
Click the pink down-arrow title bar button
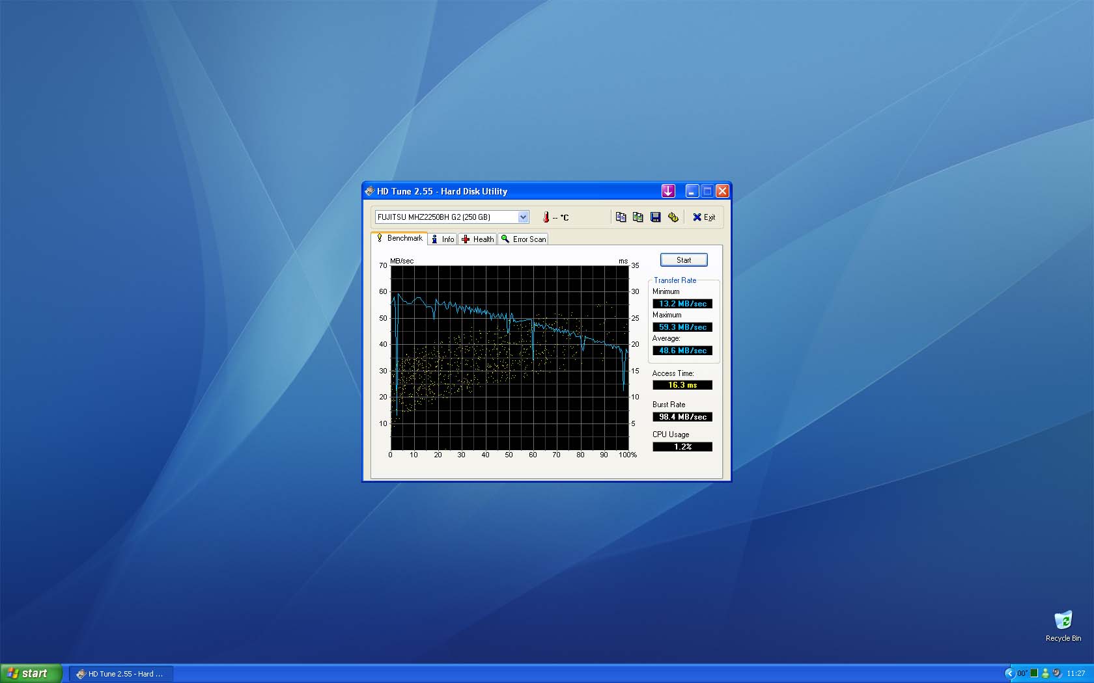[x=668, y=191]
